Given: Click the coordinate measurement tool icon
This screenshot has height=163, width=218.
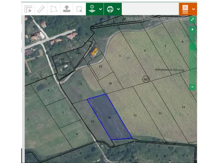Looking at the screenshot, I should [x=28, y=9].
